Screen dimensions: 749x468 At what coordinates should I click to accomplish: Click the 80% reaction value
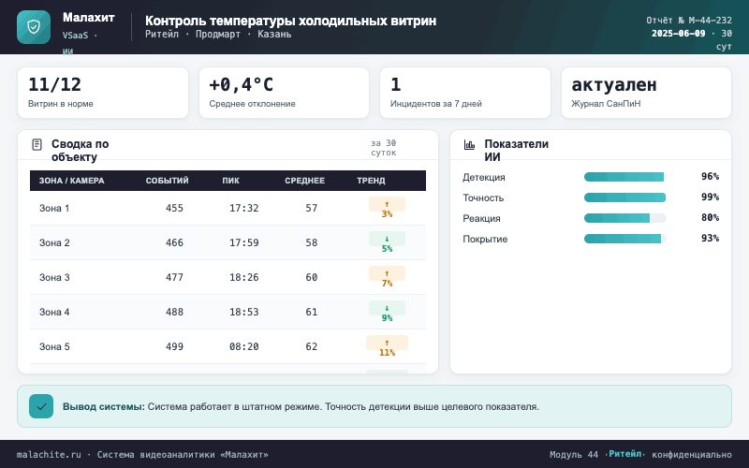point(710,217)
